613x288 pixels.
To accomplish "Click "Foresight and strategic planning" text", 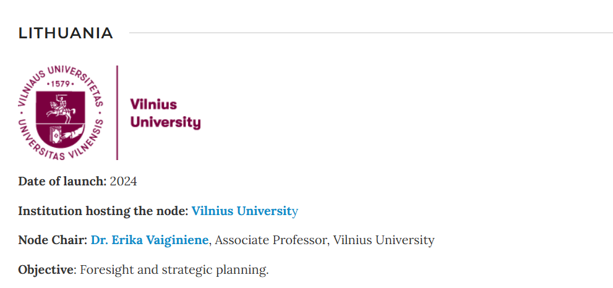I will click(174, 269).
